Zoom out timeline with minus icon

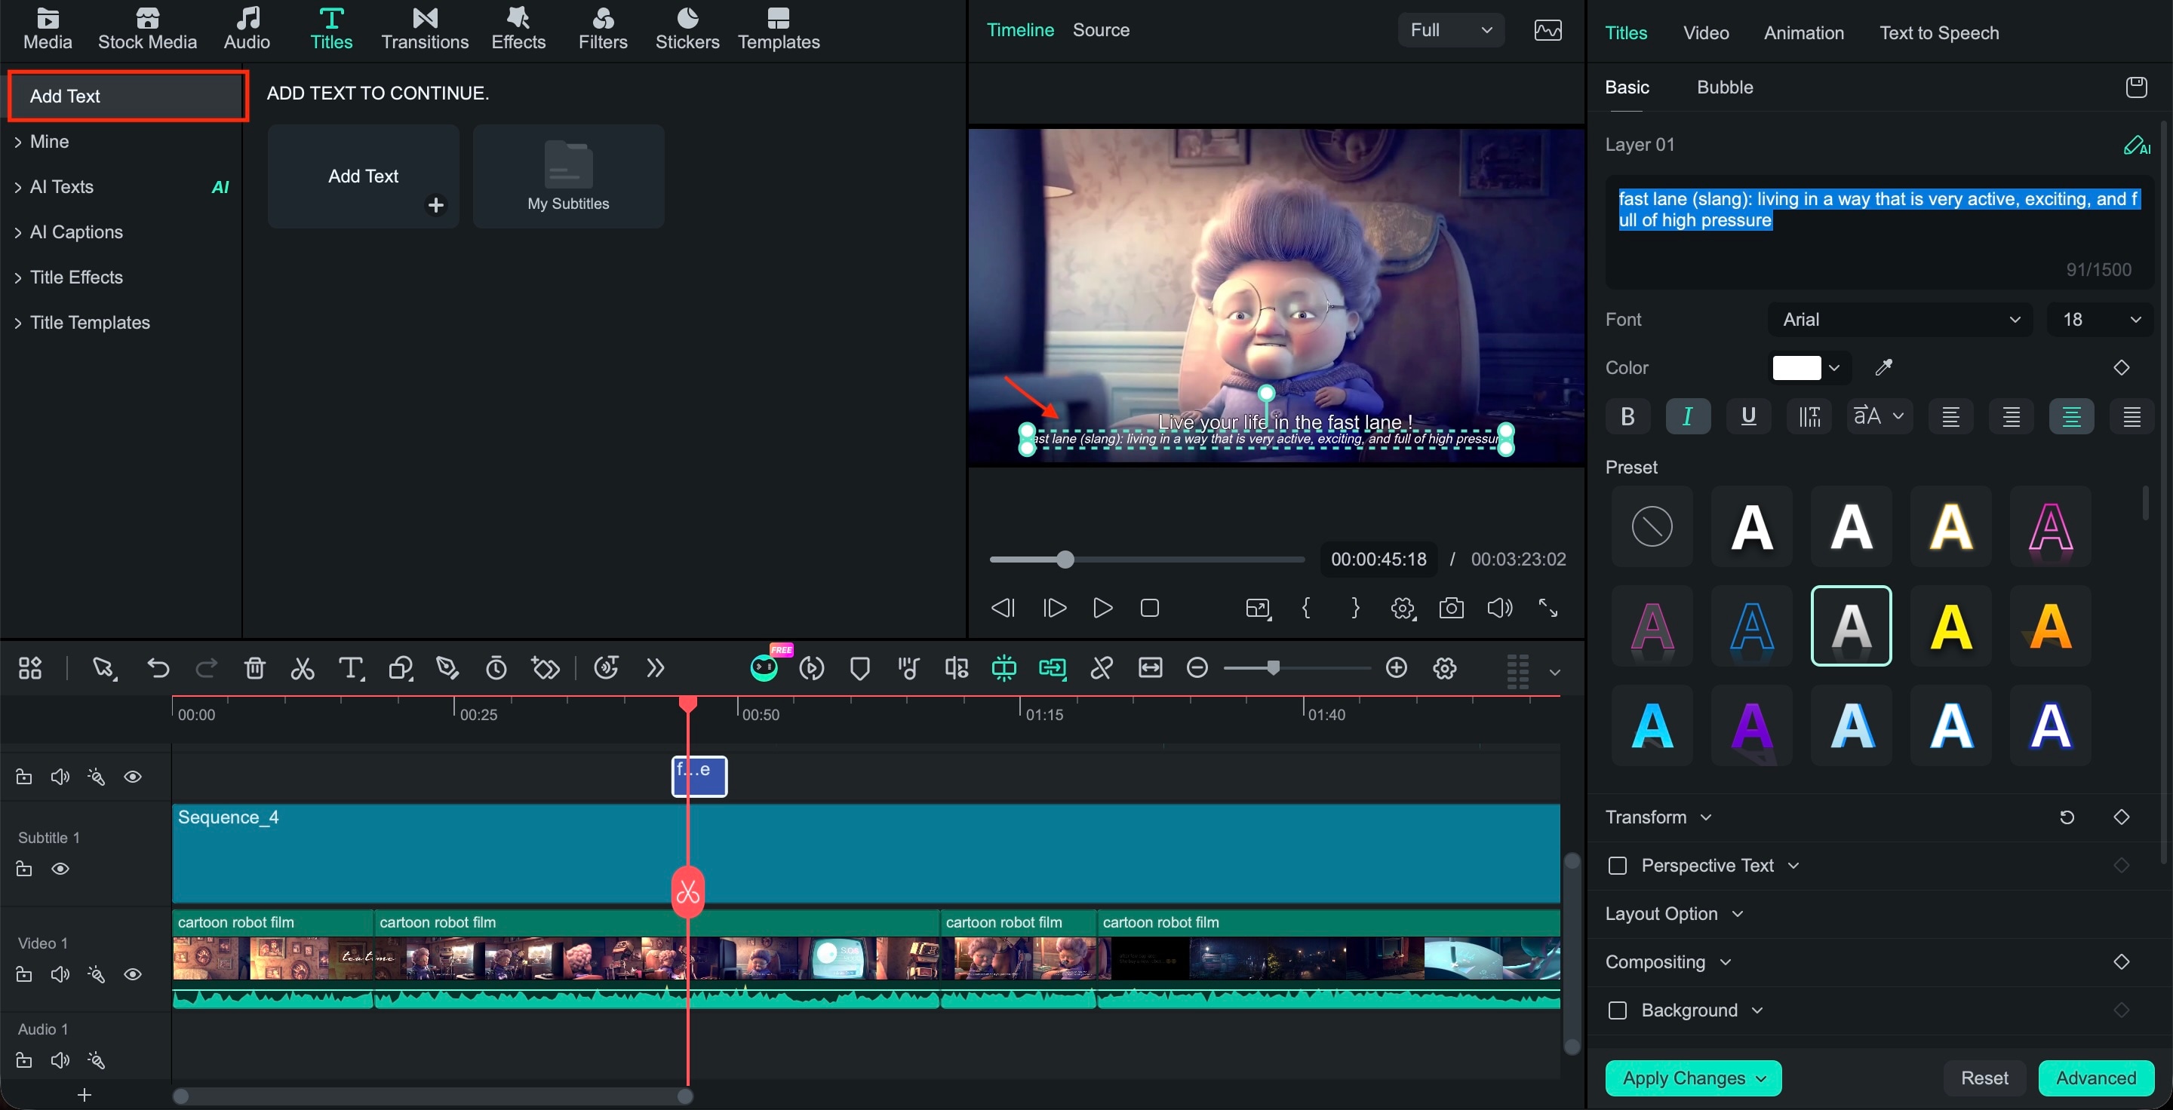[1197, 668]
